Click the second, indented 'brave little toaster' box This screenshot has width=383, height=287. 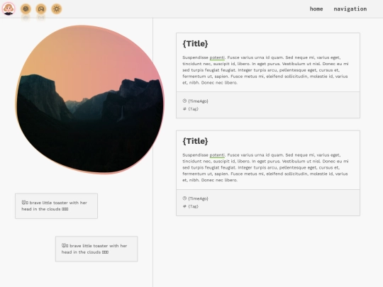click(x=96, y=249)
